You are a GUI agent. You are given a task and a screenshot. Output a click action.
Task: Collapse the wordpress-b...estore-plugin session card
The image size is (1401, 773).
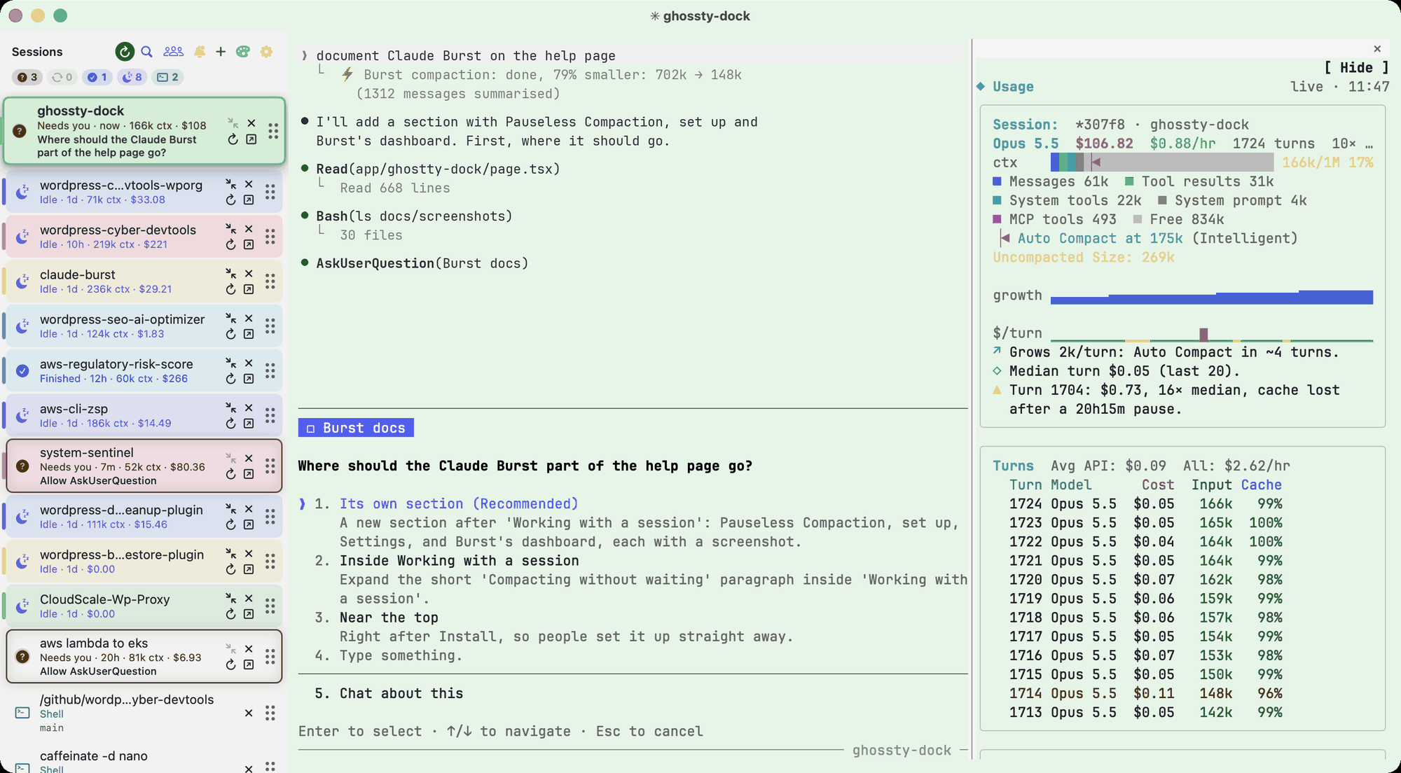click(230, 554)
